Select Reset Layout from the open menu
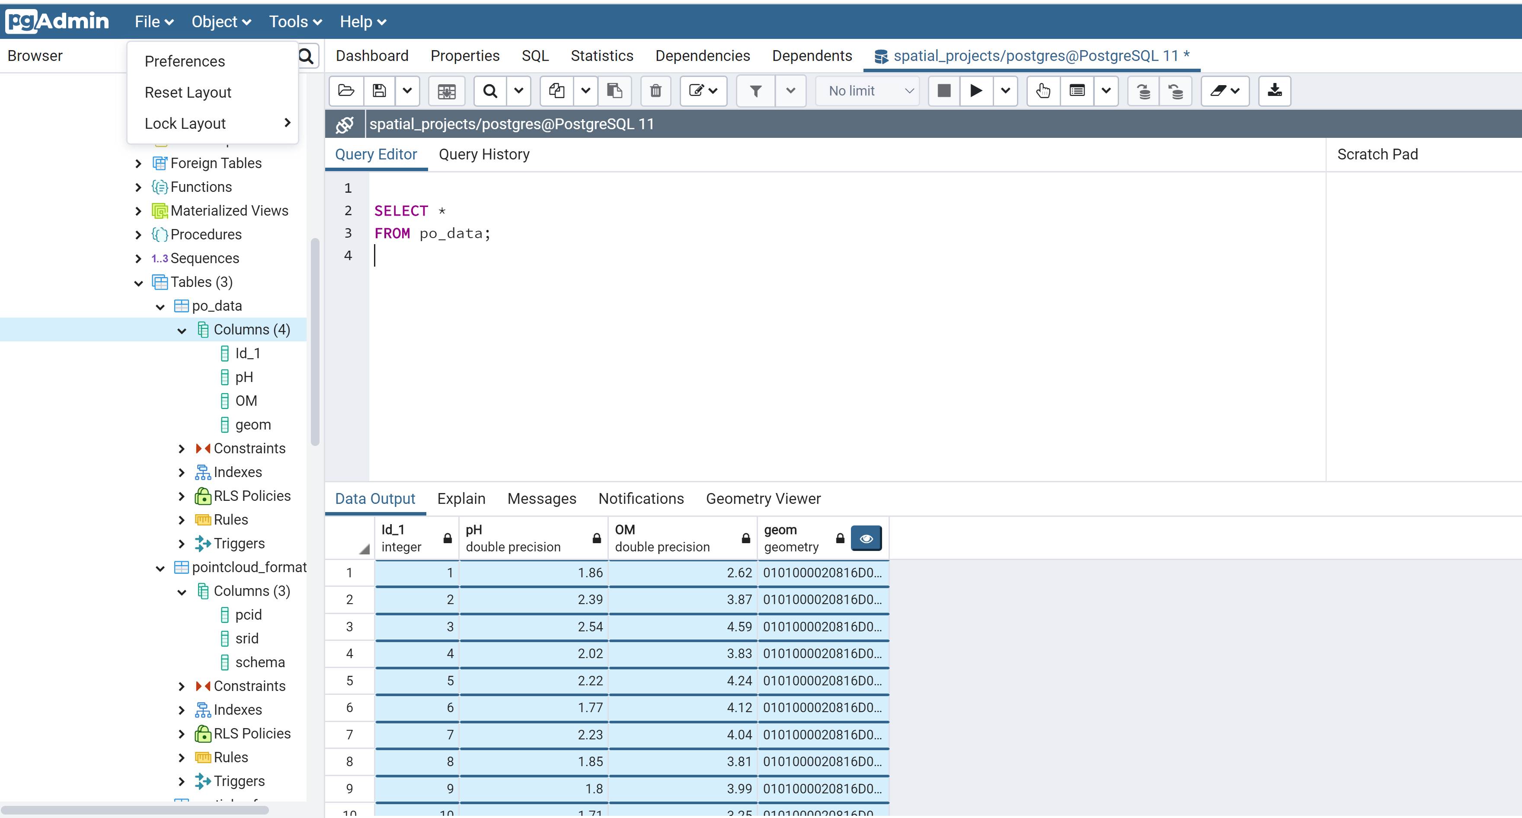Image resolution: width=1522 pixels, height=818 pixels. pyautogui.click(x=187, y=92)
